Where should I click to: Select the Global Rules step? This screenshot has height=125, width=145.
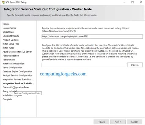point(9,32)
